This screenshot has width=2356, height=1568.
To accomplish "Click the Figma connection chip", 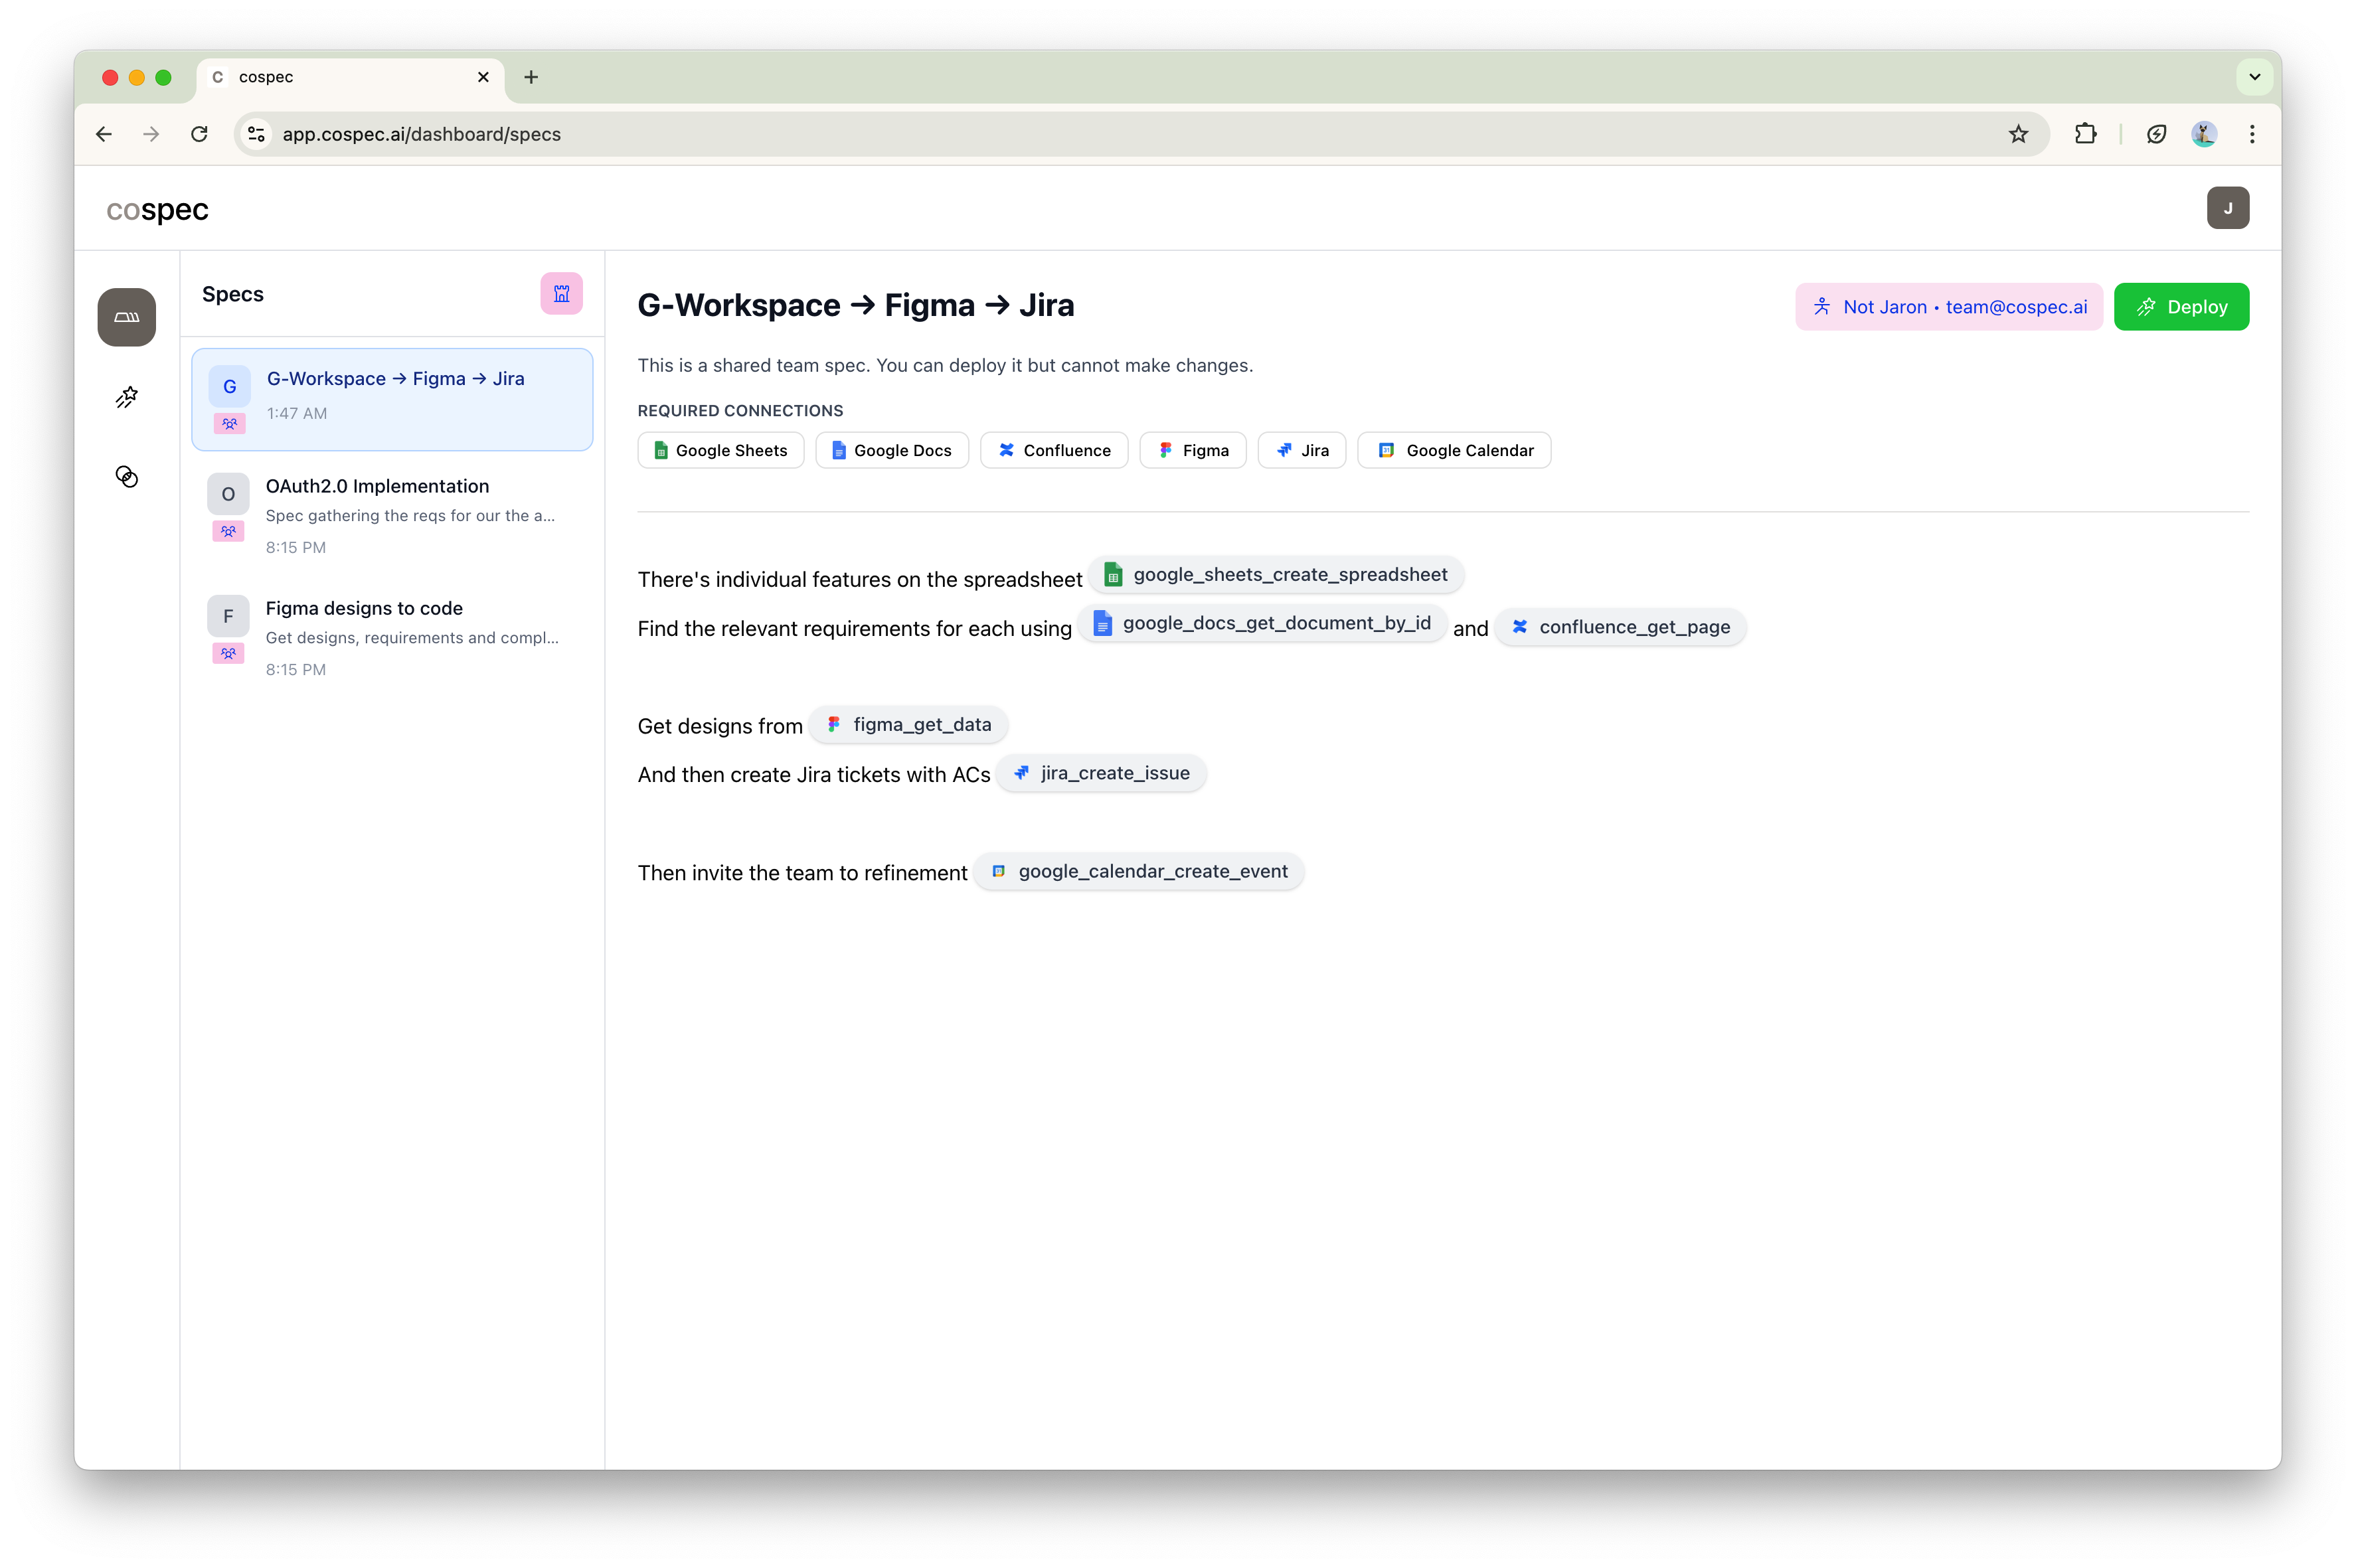I will [x=1192, y=450].
